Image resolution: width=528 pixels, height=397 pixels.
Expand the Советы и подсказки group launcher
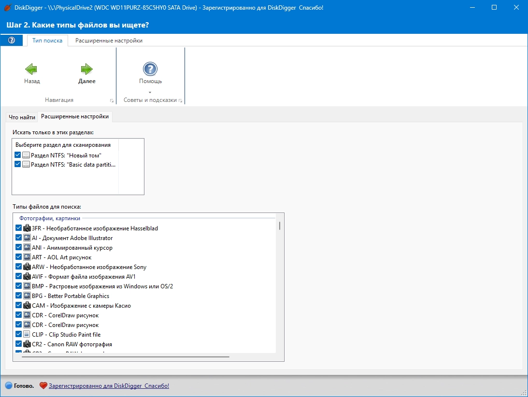[181, 100]
